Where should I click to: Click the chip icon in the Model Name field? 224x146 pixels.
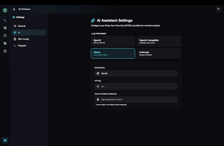[98, 73]
